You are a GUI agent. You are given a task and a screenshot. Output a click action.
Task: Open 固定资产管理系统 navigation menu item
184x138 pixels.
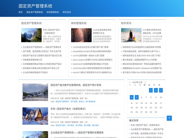tap(34, 12)
